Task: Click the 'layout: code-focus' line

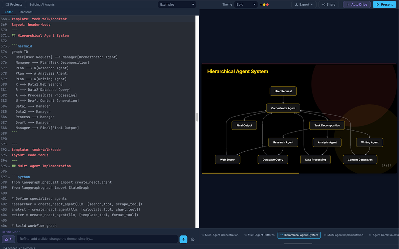Action: tap(30, 155)
